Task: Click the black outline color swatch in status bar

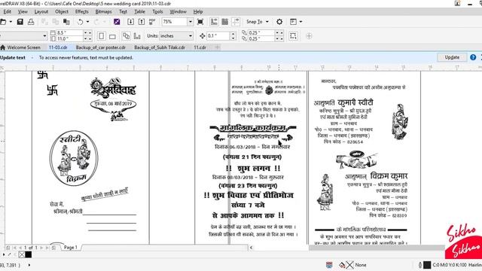Action: (x=427, y=265)
